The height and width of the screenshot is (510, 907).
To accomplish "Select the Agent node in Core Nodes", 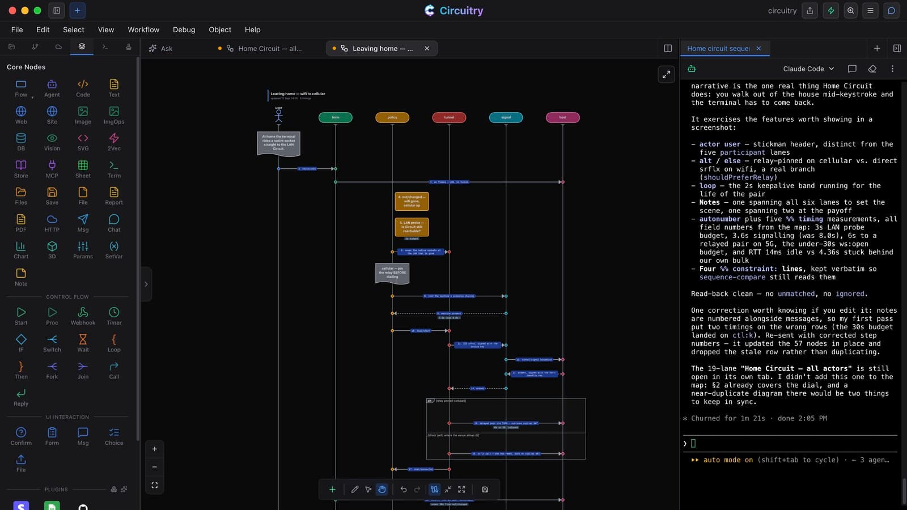I will pyautogui.click(x=52, y=88).
